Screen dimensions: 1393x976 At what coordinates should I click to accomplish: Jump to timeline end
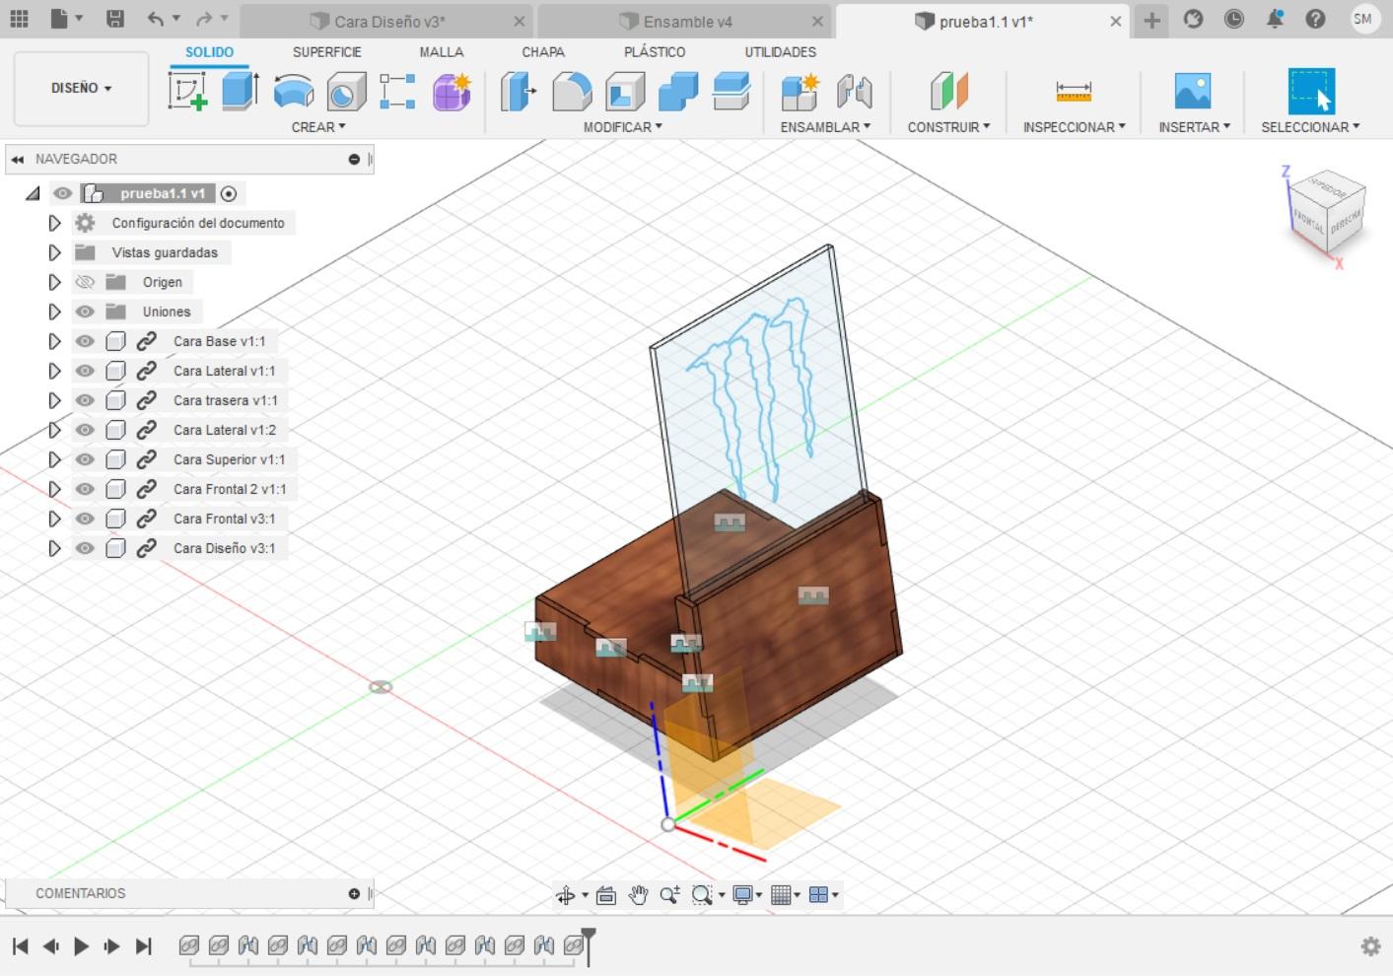tap(144, 946)
